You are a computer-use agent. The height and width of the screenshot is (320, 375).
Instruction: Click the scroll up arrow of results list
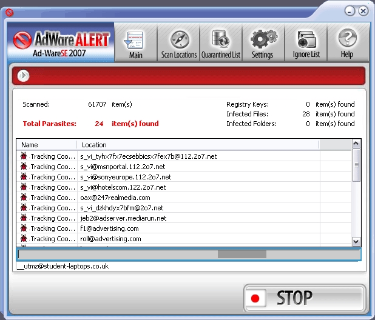(x=356, y=144)
